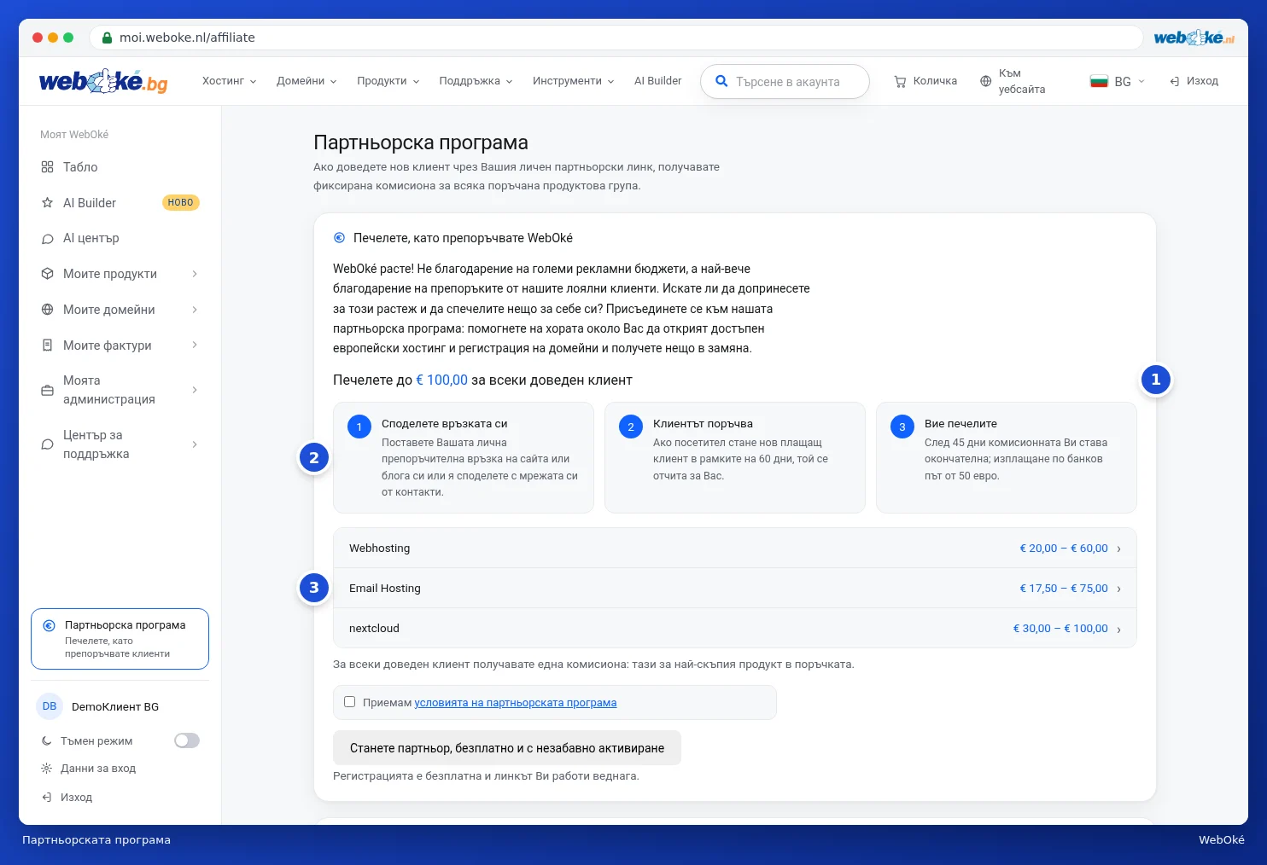The width and height of the screenshot is (1267, 865).
Task: Click the Bulgarian flag icon
Action: (1099, 81)
